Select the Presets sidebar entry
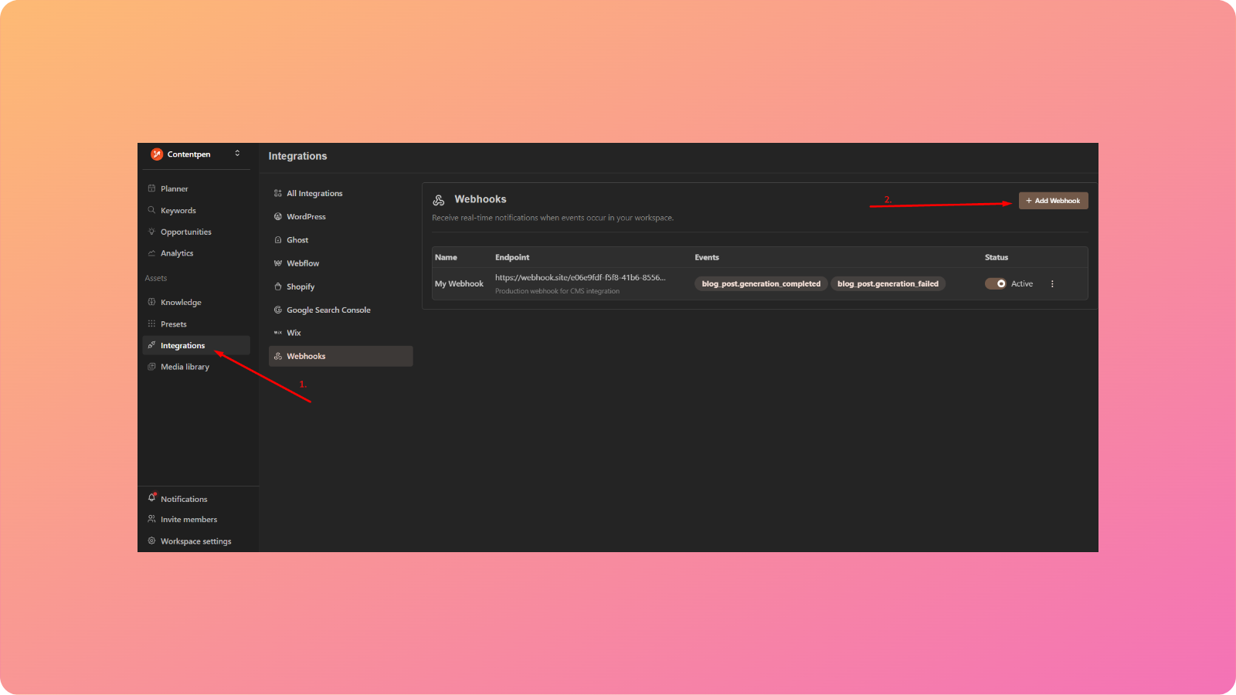1236x695 pixels. pyautogui.click(x=174, y=324)
